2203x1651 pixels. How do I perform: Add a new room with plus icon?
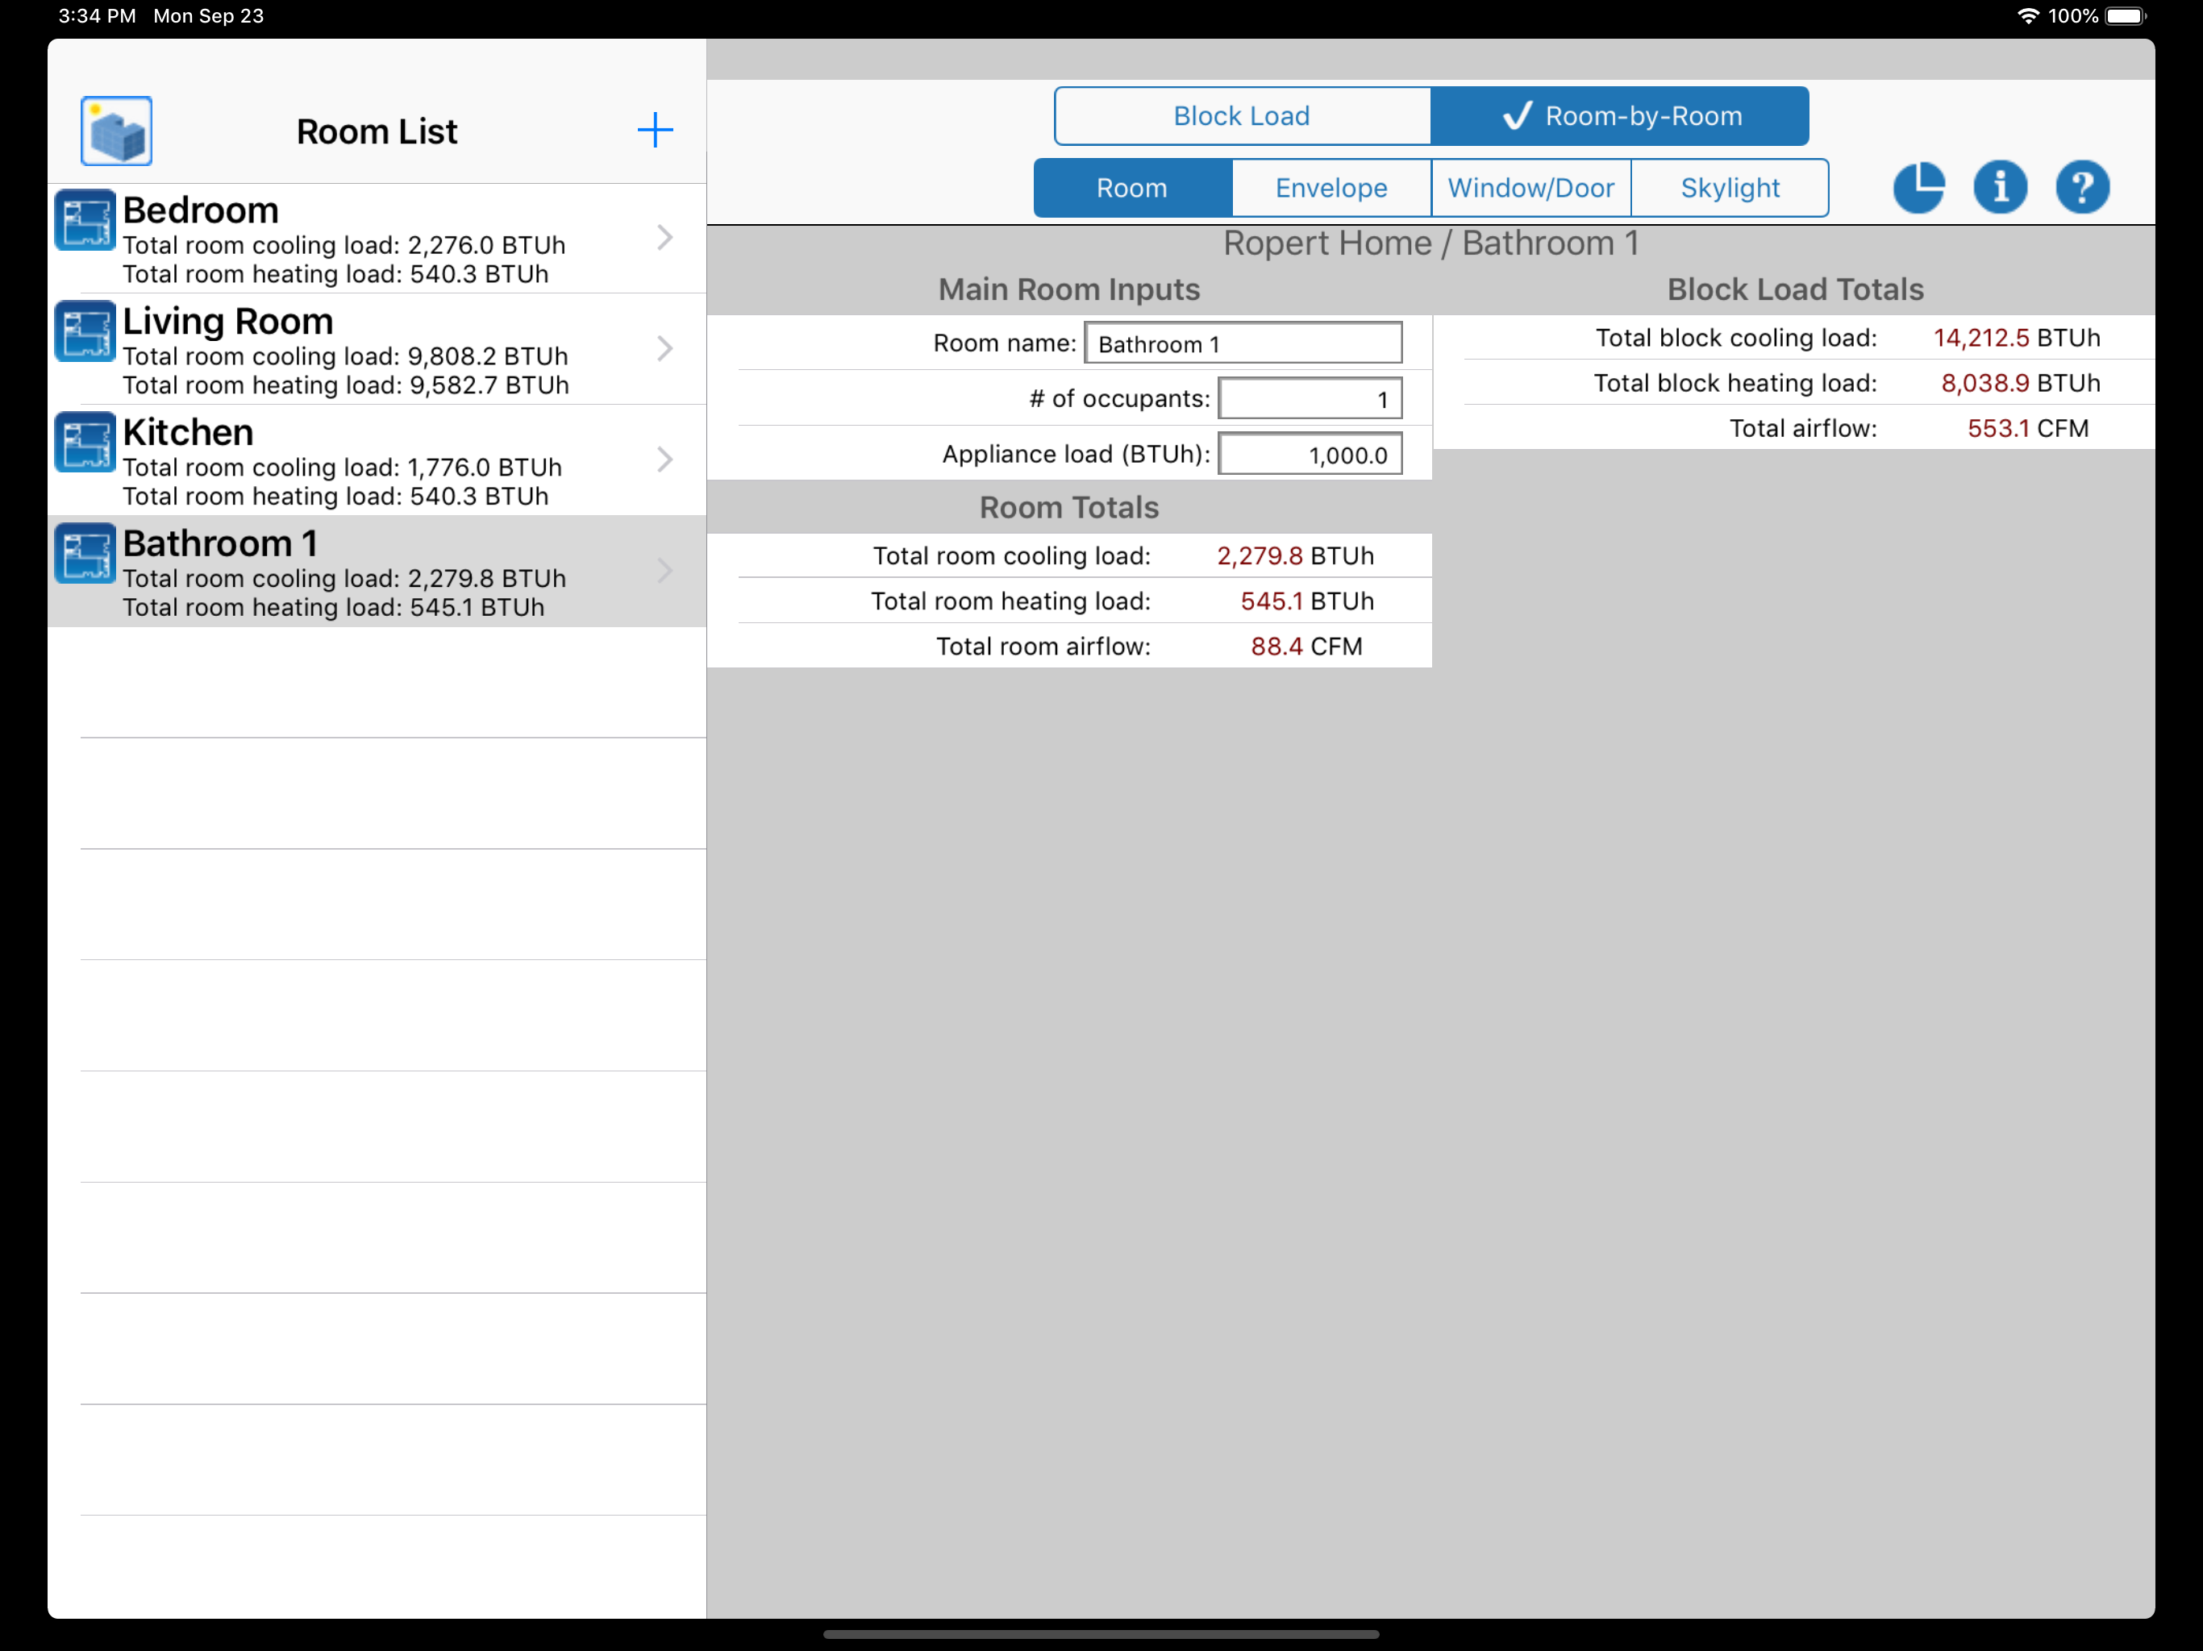click(x=654, y=131)
